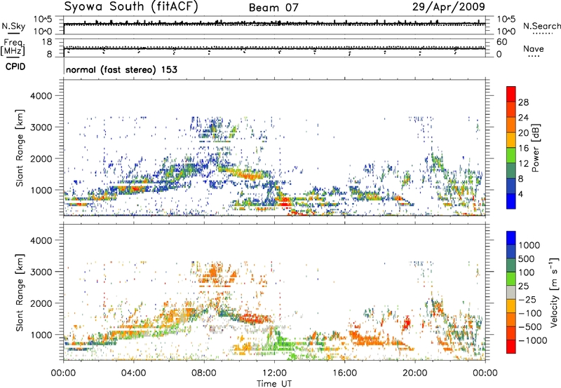
Task: Click the Time UT axis title
Action: 274,384
